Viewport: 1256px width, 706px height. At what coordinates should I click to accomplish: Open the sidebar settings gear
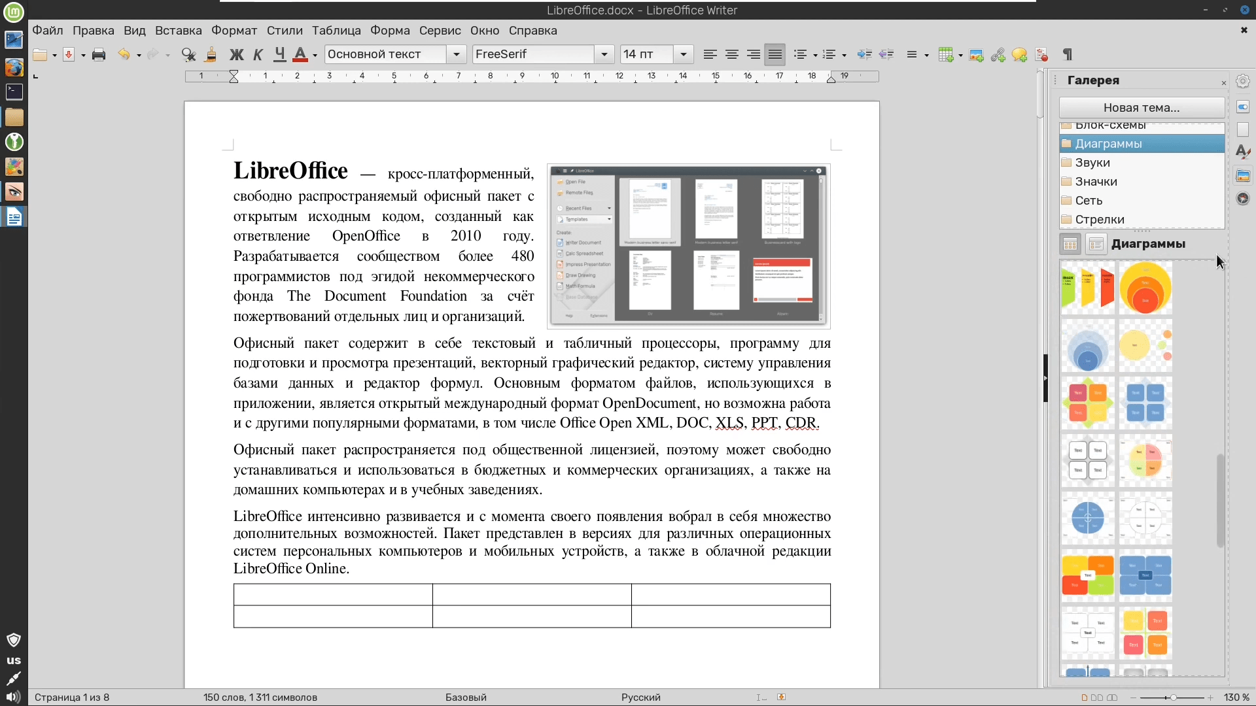click(1243, 81)
